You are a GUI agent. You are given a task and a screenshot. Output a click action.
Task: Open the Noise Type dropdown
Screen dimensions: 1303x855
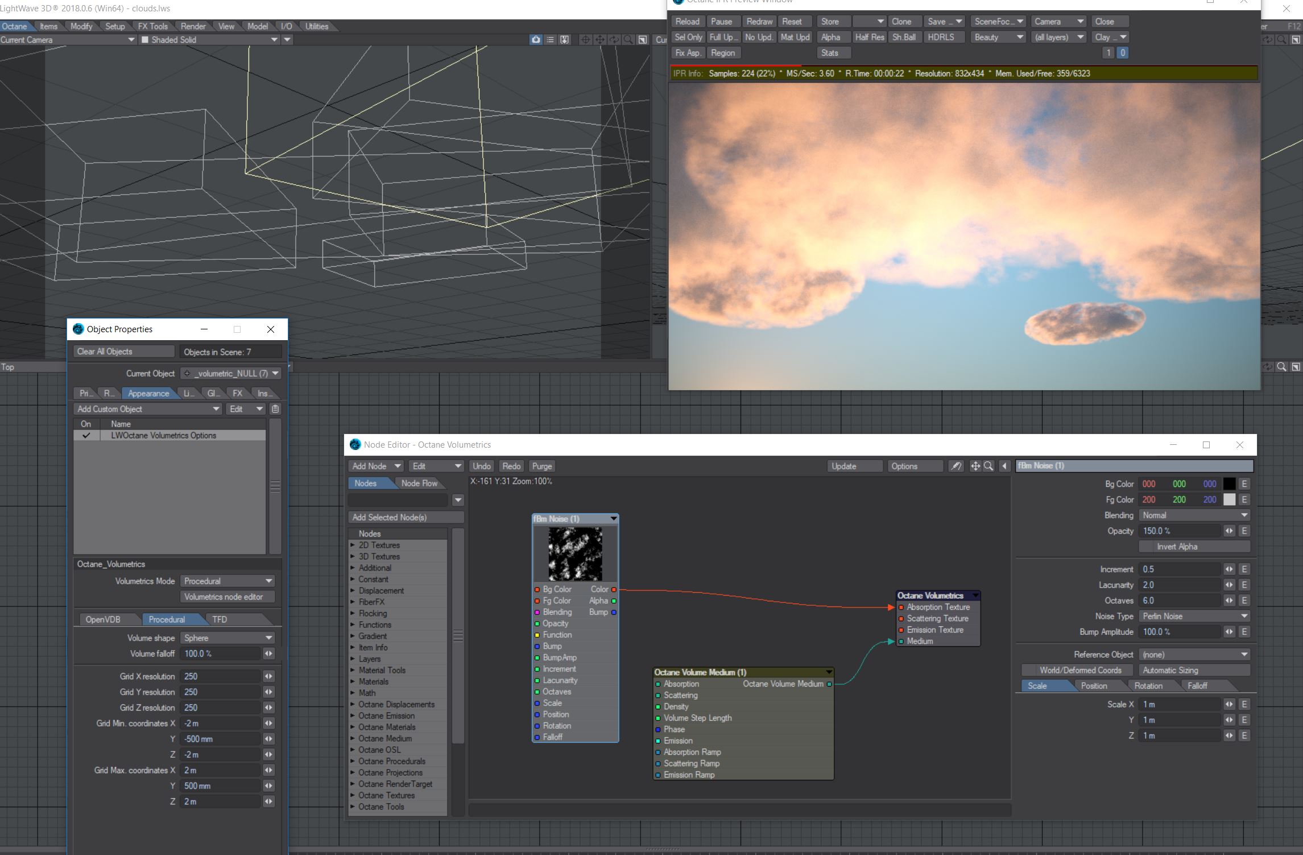1194,616
